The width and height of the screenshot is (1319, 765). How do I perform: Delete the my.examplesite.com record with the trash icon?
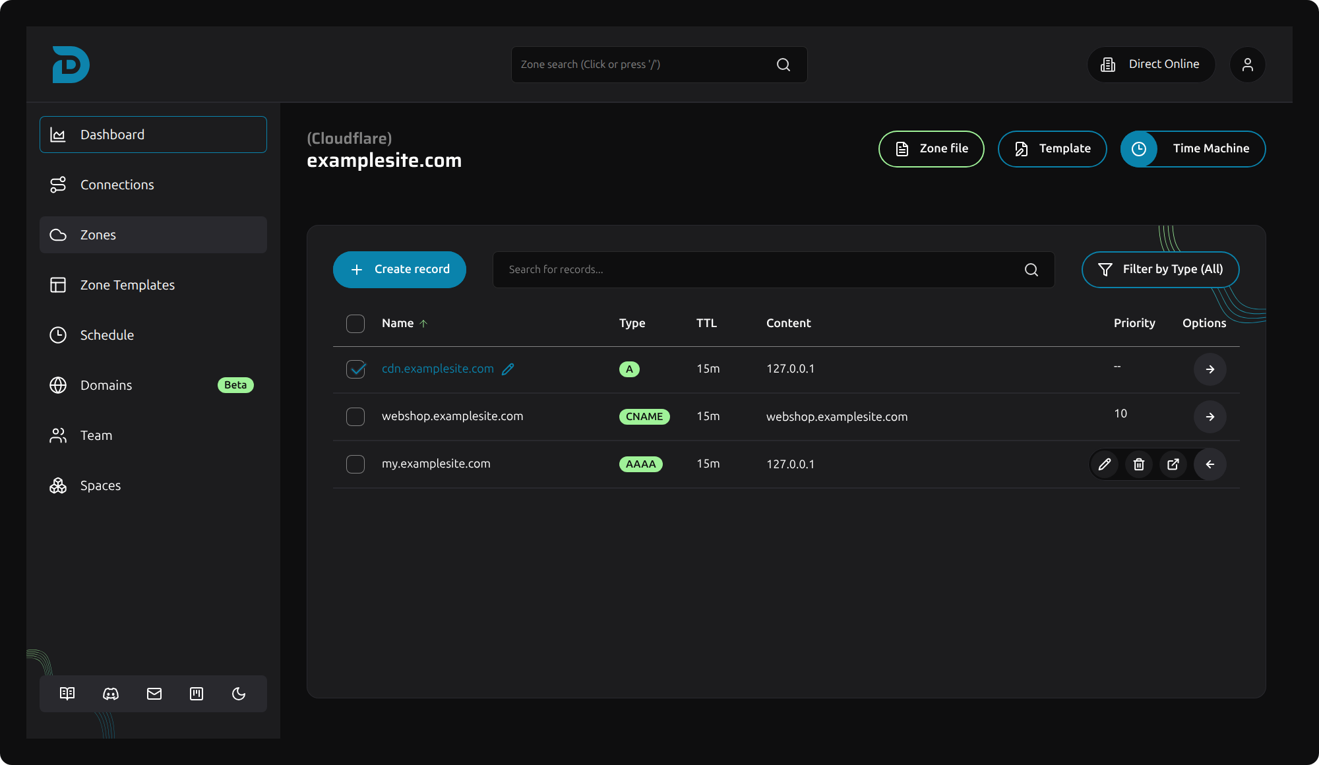[x=1139, y=464]
